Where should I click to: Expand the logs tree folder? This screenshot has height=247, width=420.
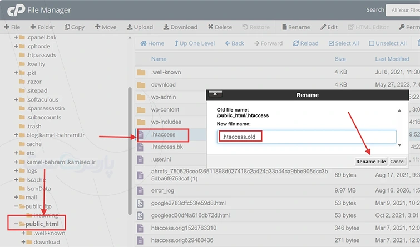pos(16,170)
